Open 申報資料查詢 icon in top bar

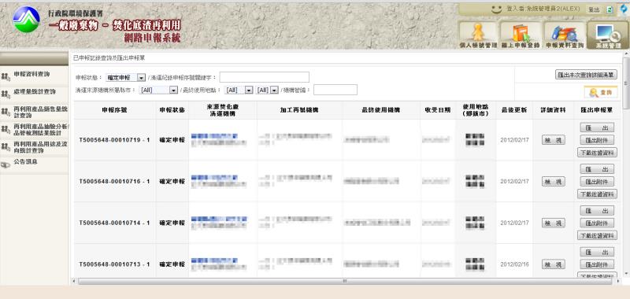pos(565,35)
